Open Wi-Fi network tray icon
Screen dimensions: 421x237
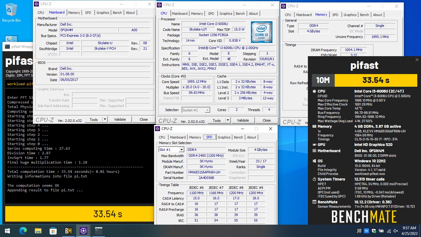click(x=389, y=231)
